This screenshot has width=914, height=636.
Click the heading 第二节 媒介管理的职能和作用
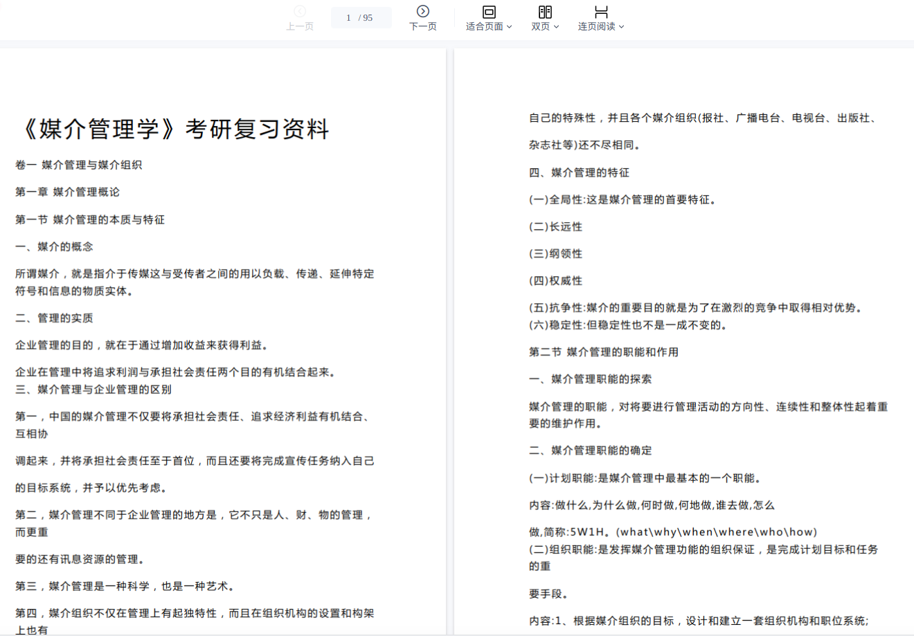coord(603,352)
